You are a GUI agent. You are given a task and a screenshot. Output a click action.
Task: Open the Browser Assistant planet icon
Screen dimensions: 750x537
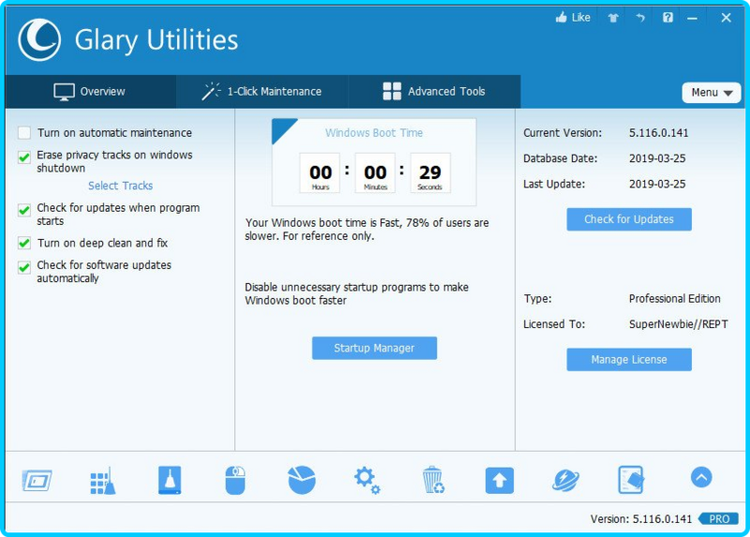click(x=565, y=480)
